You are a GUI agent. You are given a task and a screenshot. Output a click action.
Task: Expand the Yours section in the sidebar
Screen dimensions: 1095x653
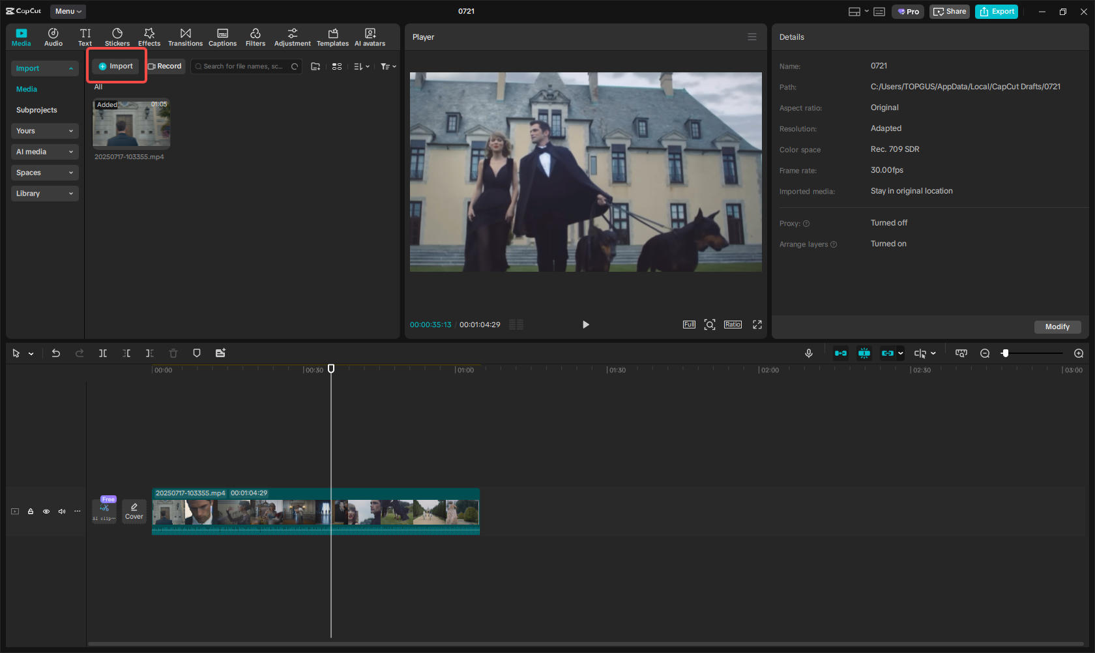coord(44,131)
